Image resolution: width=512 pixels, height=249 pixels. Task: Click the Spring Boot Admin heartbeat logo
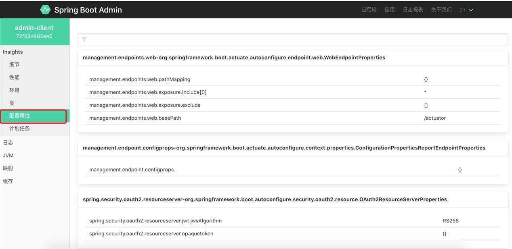(x=45, y=10)
